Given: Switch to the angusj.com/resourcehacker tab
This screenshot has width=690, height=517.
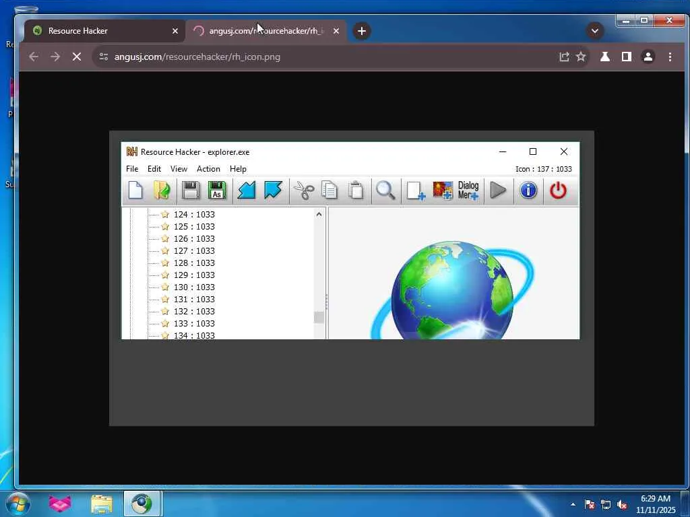Looking at the screenshot, I should (x=265, y=31).
